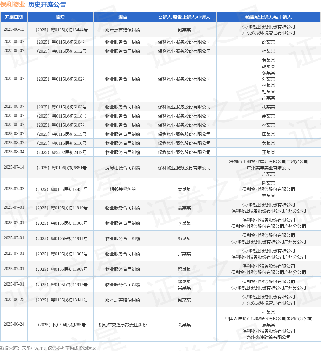Click the 数据来源 天眼查APP footer note

click(x=48, y=348)
